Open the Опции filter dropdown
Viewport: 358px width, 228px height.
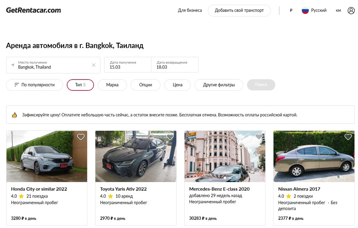click(x=146, y=85)
